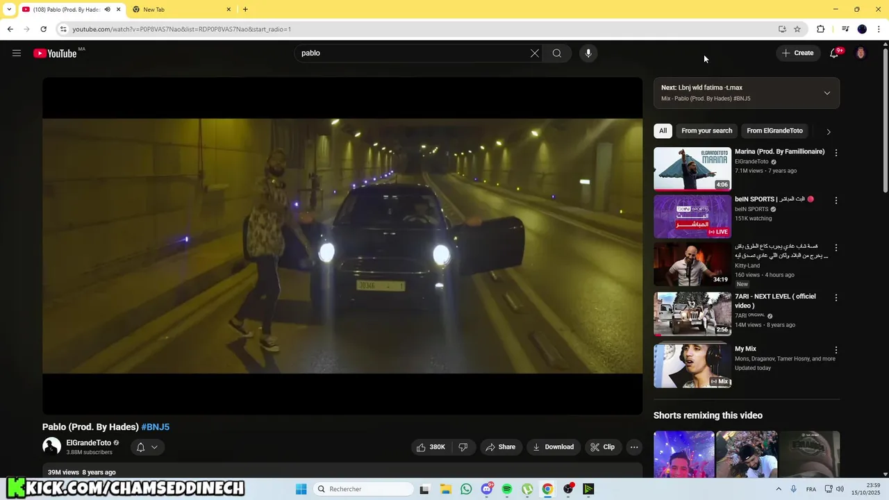Open YouTube notifications bell

point(834,53)
